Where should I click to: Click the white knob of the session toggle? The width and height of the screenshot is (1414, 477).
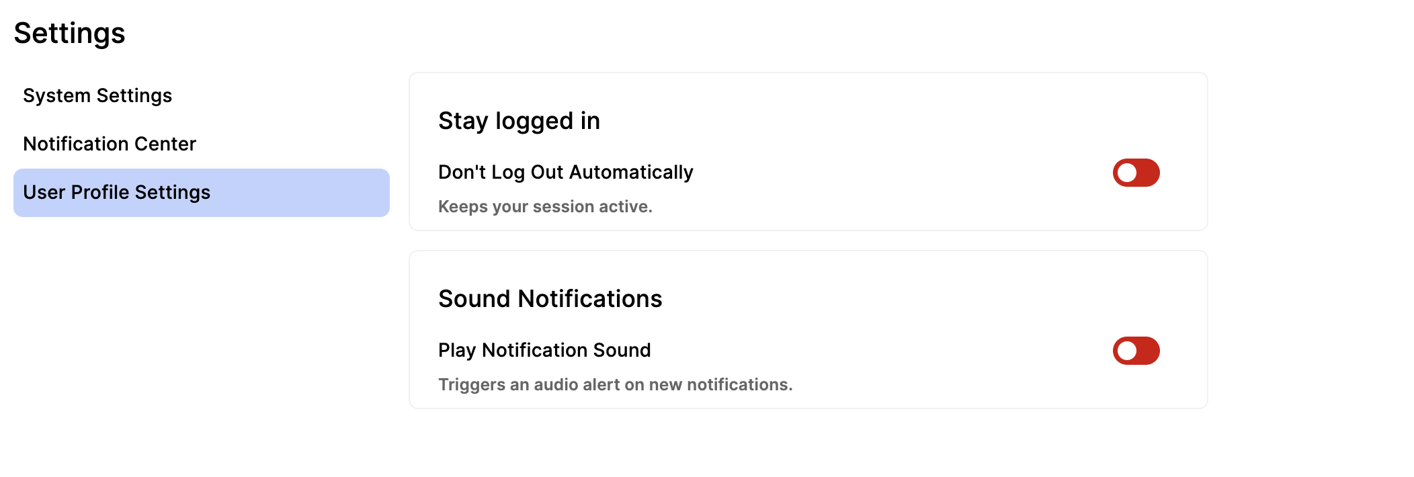pyautogui.click(x=1127, y=173)
